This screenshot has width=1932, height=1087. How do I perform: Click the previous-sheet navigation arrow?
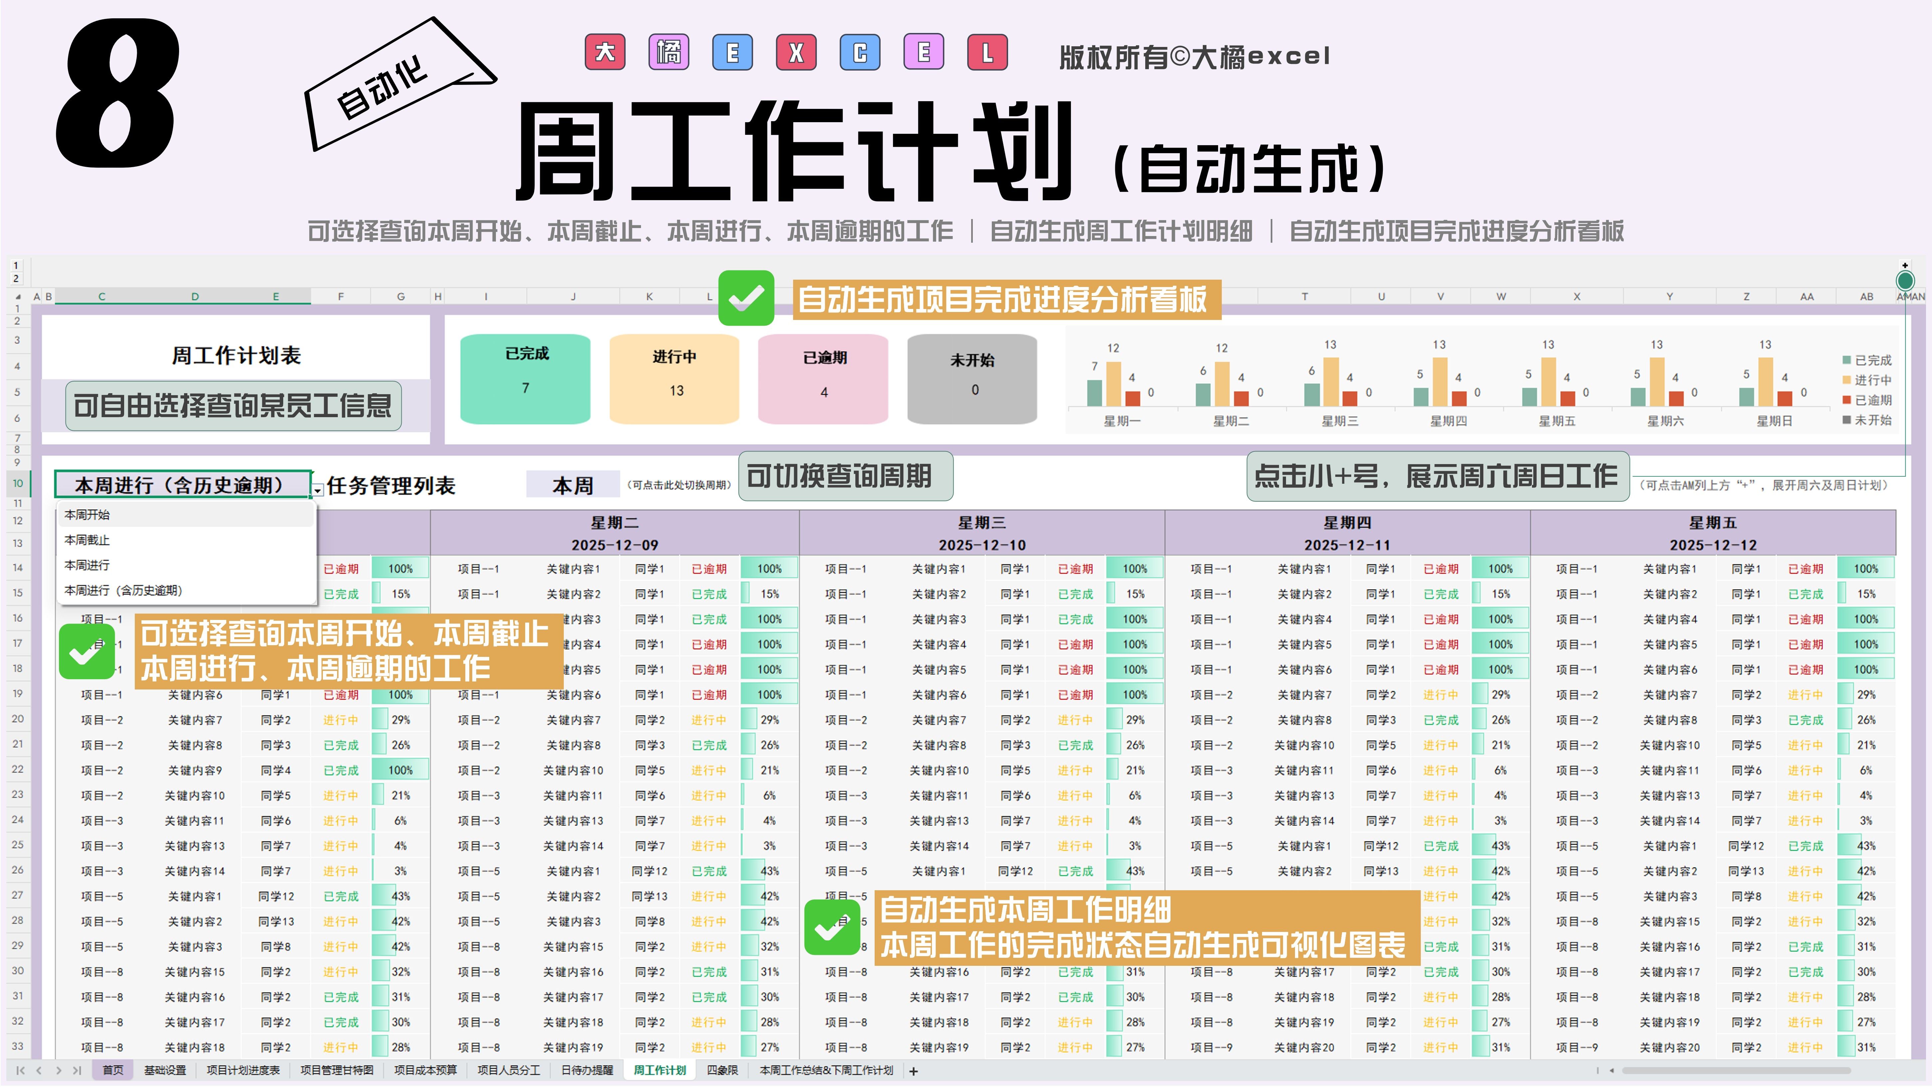click(x=39, y=1070)
